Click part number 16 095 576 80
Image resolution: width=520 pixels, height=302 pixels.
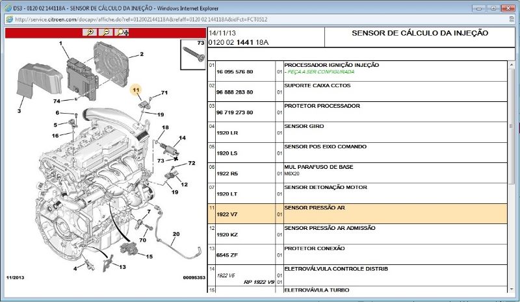[x=235, y=71]
